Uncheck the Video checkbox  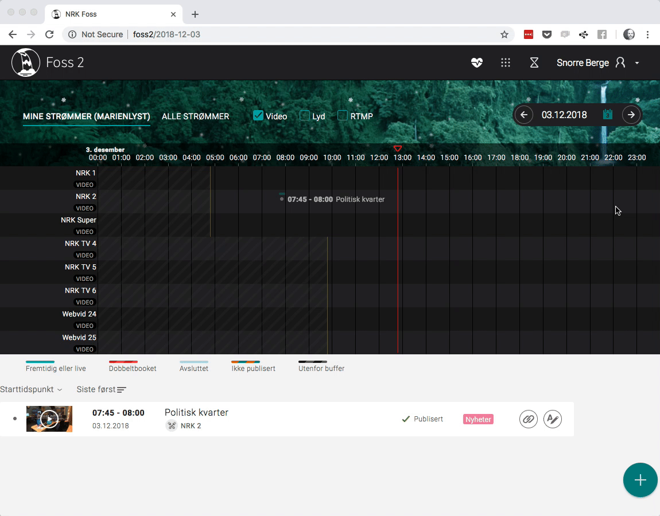[x=258, y=115]
